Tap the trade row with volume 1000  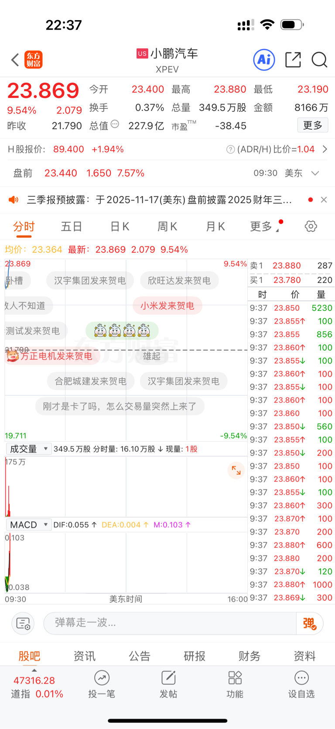click(291, 584)
